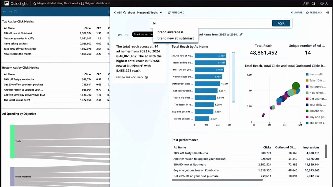Select the 'Items selli...' legend swatch

point(307,74)
